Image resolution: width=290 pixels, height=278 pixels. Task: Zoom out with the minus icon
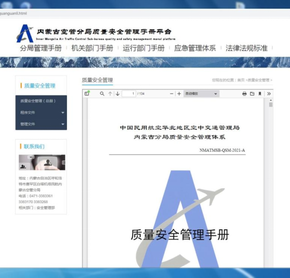pos(172,94)
